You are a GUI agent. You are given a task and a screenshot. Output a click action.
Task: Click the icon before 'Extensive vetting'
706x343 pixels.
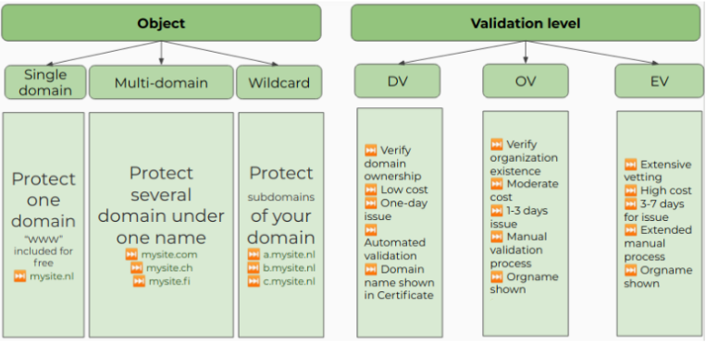pyautogui.click(x=630, y=165)
